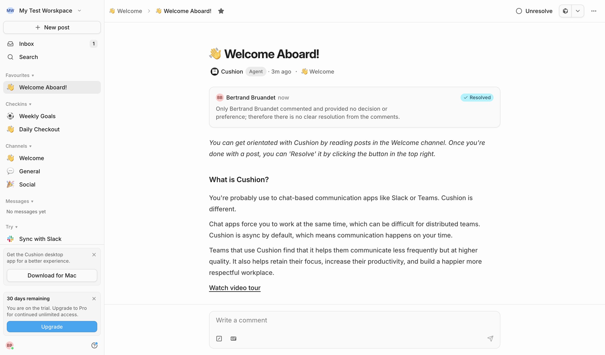The width and height of the screenshot is (605, 355).
Task: Open the Inbox
Action: point(52,44)
